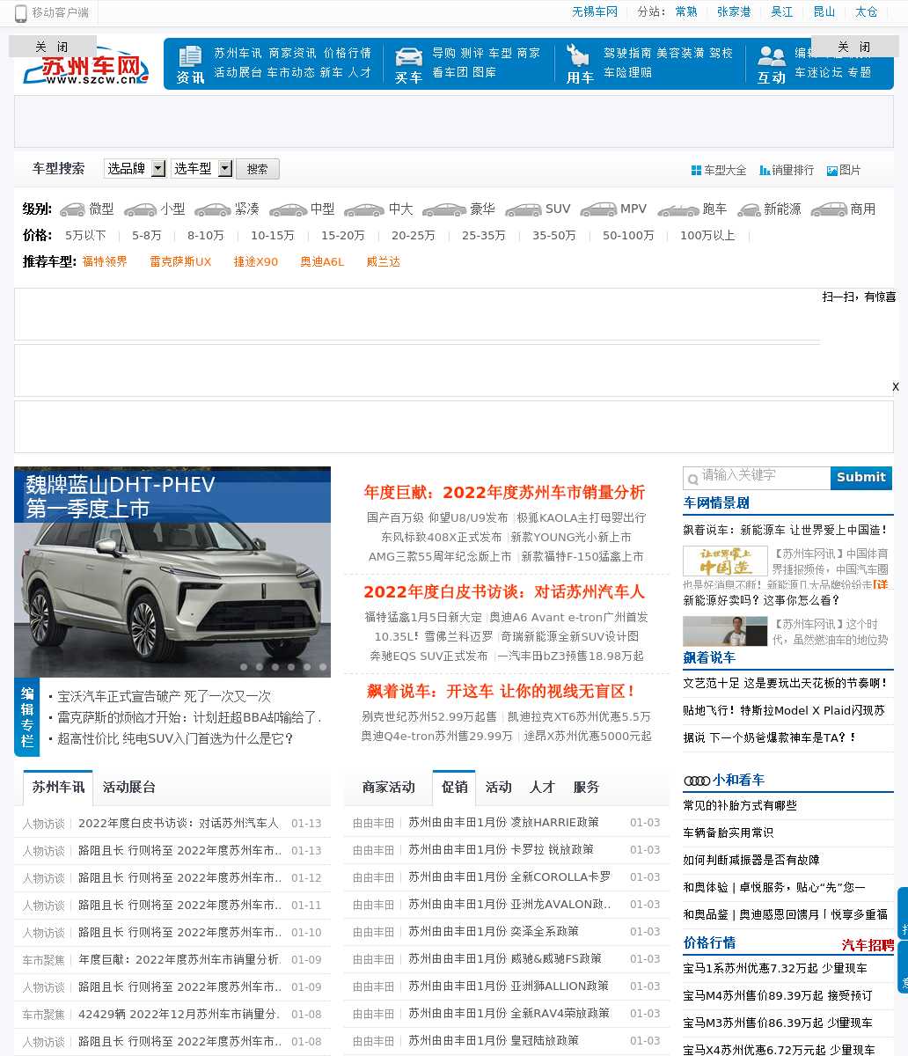This screenshot has height=1056, width=908.
Task: Switch to the 服务 tab
Action: tap(586, 788)
